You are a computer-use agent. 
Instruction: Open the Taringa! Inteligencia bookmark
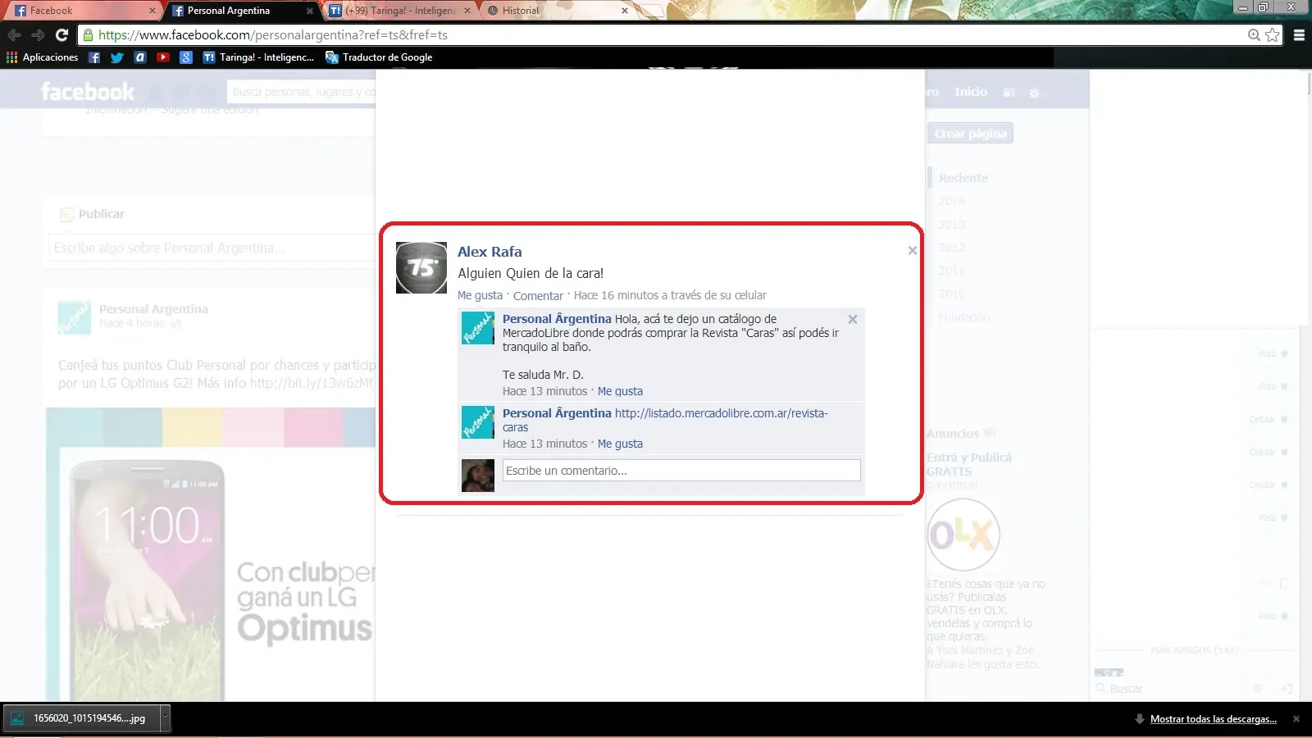(x=258, y=57)
